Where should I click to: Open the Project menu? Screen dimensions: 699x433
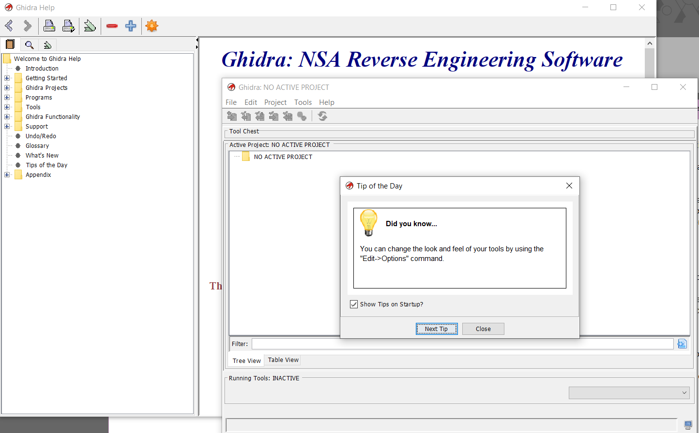[275, 102]
